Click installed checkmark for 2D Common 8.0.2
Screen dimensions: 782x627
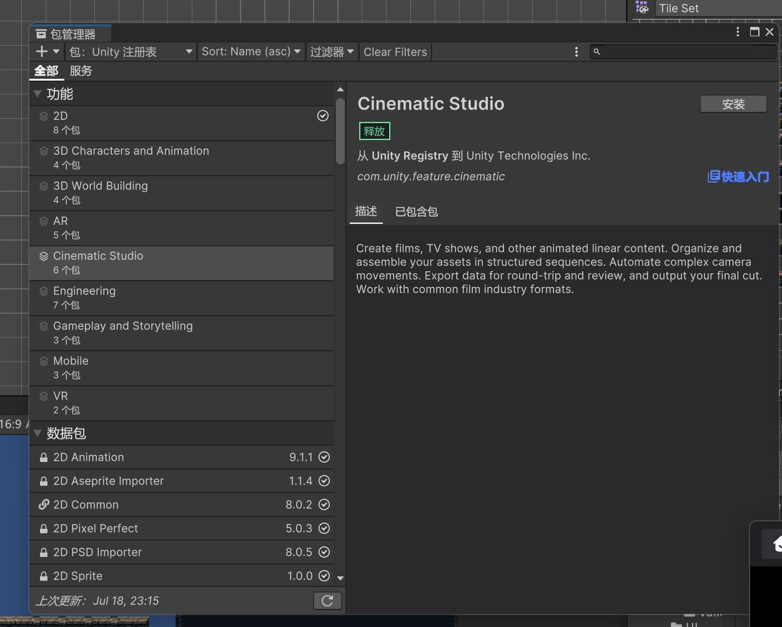point(324,504)
